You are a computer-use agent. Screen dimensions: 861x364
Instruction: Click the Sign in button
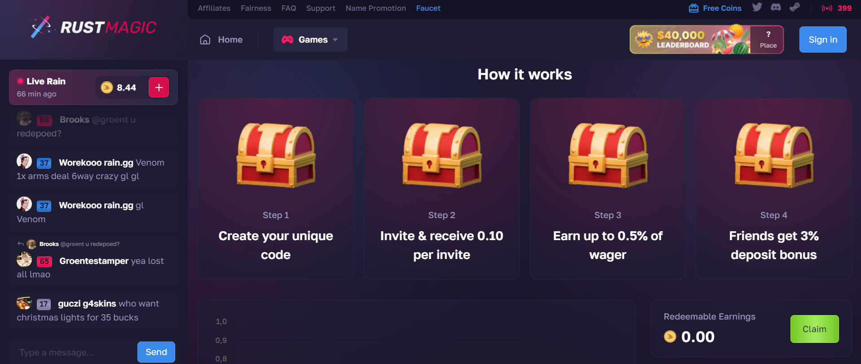[823, 39]
